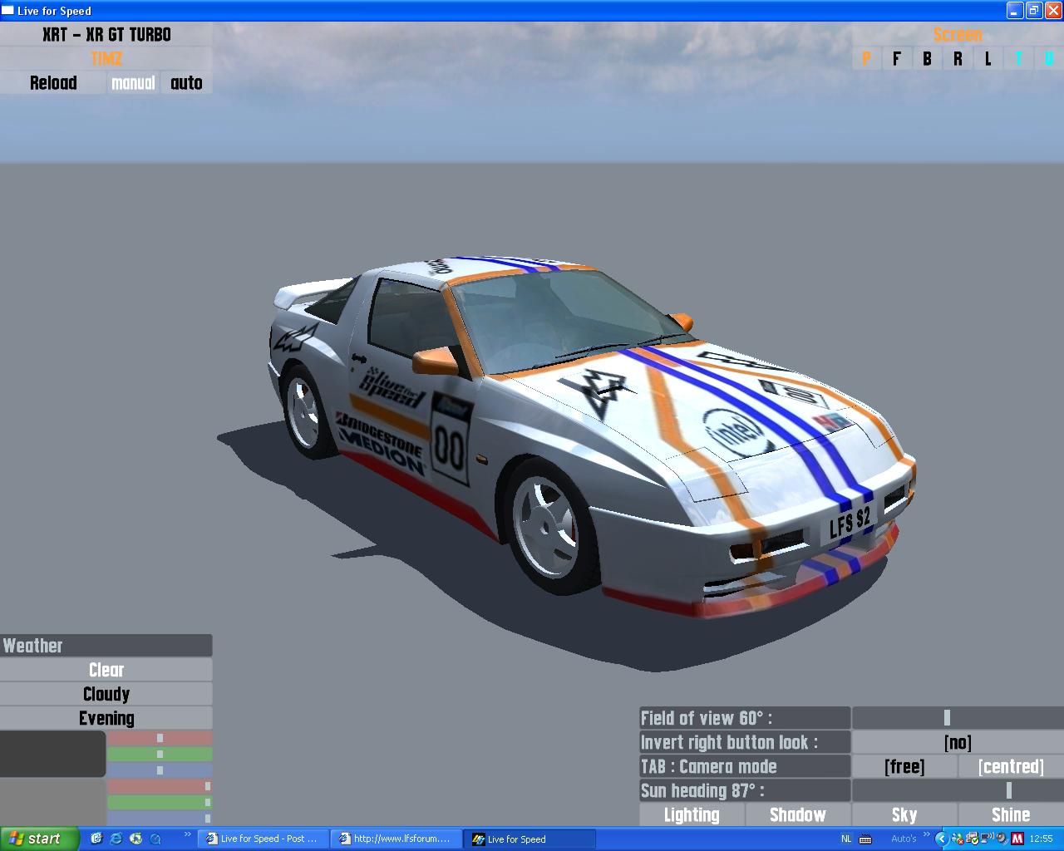Image resolution: width=1064 pixels, height=851 pixels.
Task: Adjust the upper red color slider
Action: 160,738
